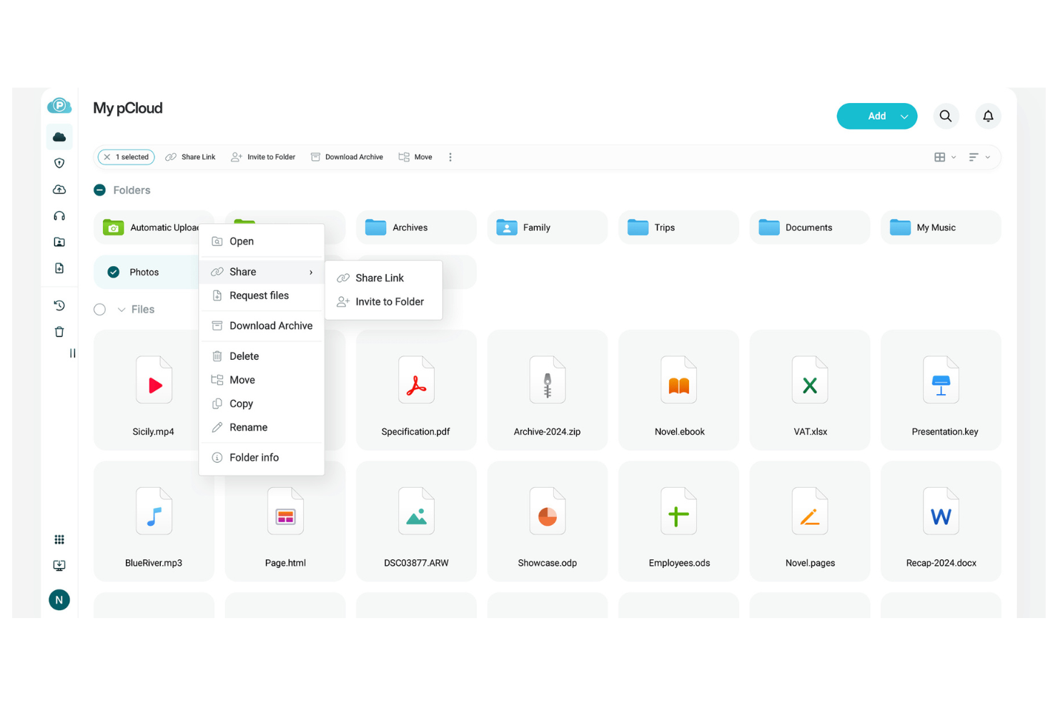
Task: Open the DSC03877.ARW image file icon
Action: [x=416, y=511]
